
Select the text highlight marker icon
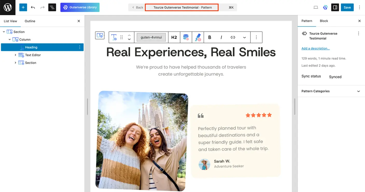(198, 37)
